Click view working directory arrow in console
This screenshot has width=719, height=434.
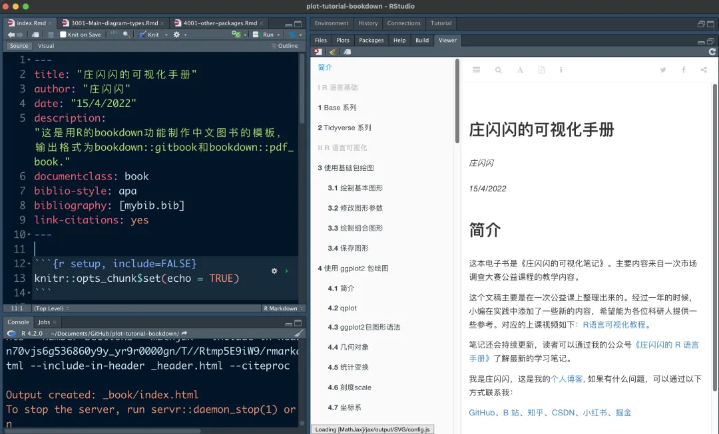point(184,334)
